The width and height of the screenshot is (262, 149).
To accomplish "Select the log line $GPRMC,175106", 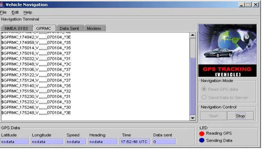I will pos(36,69).
